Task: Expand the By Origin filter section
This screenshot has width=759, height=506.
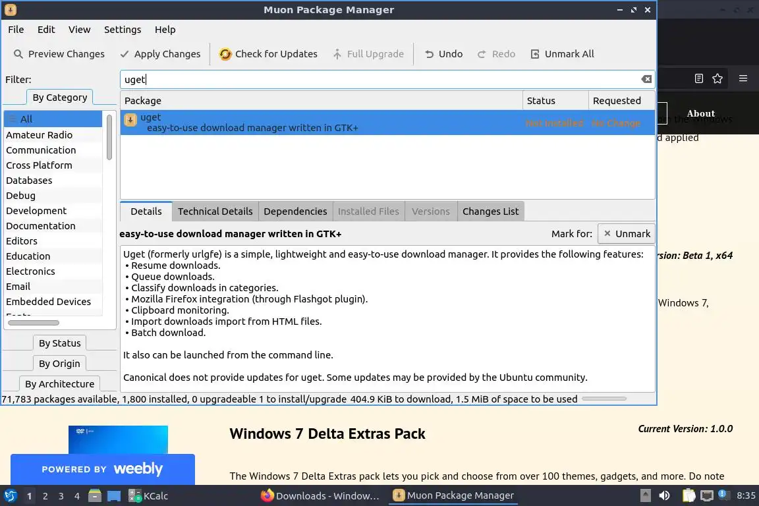Action: 59,363
